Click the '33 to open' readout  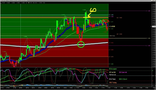click(x=113, y=69)
